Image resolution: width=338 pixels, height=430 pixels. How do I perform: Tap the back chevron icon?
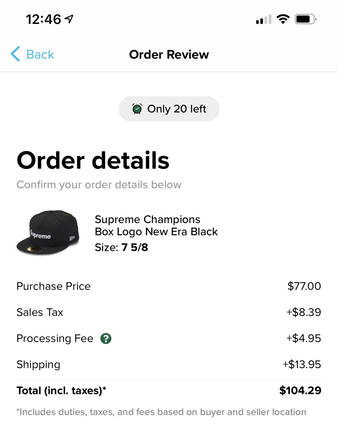pos(16,54)
